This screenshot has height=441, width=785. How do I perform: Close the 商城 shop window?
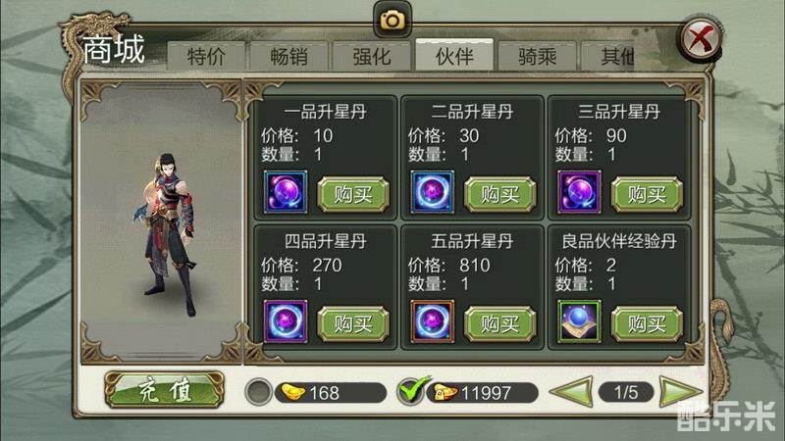[701, 38]
